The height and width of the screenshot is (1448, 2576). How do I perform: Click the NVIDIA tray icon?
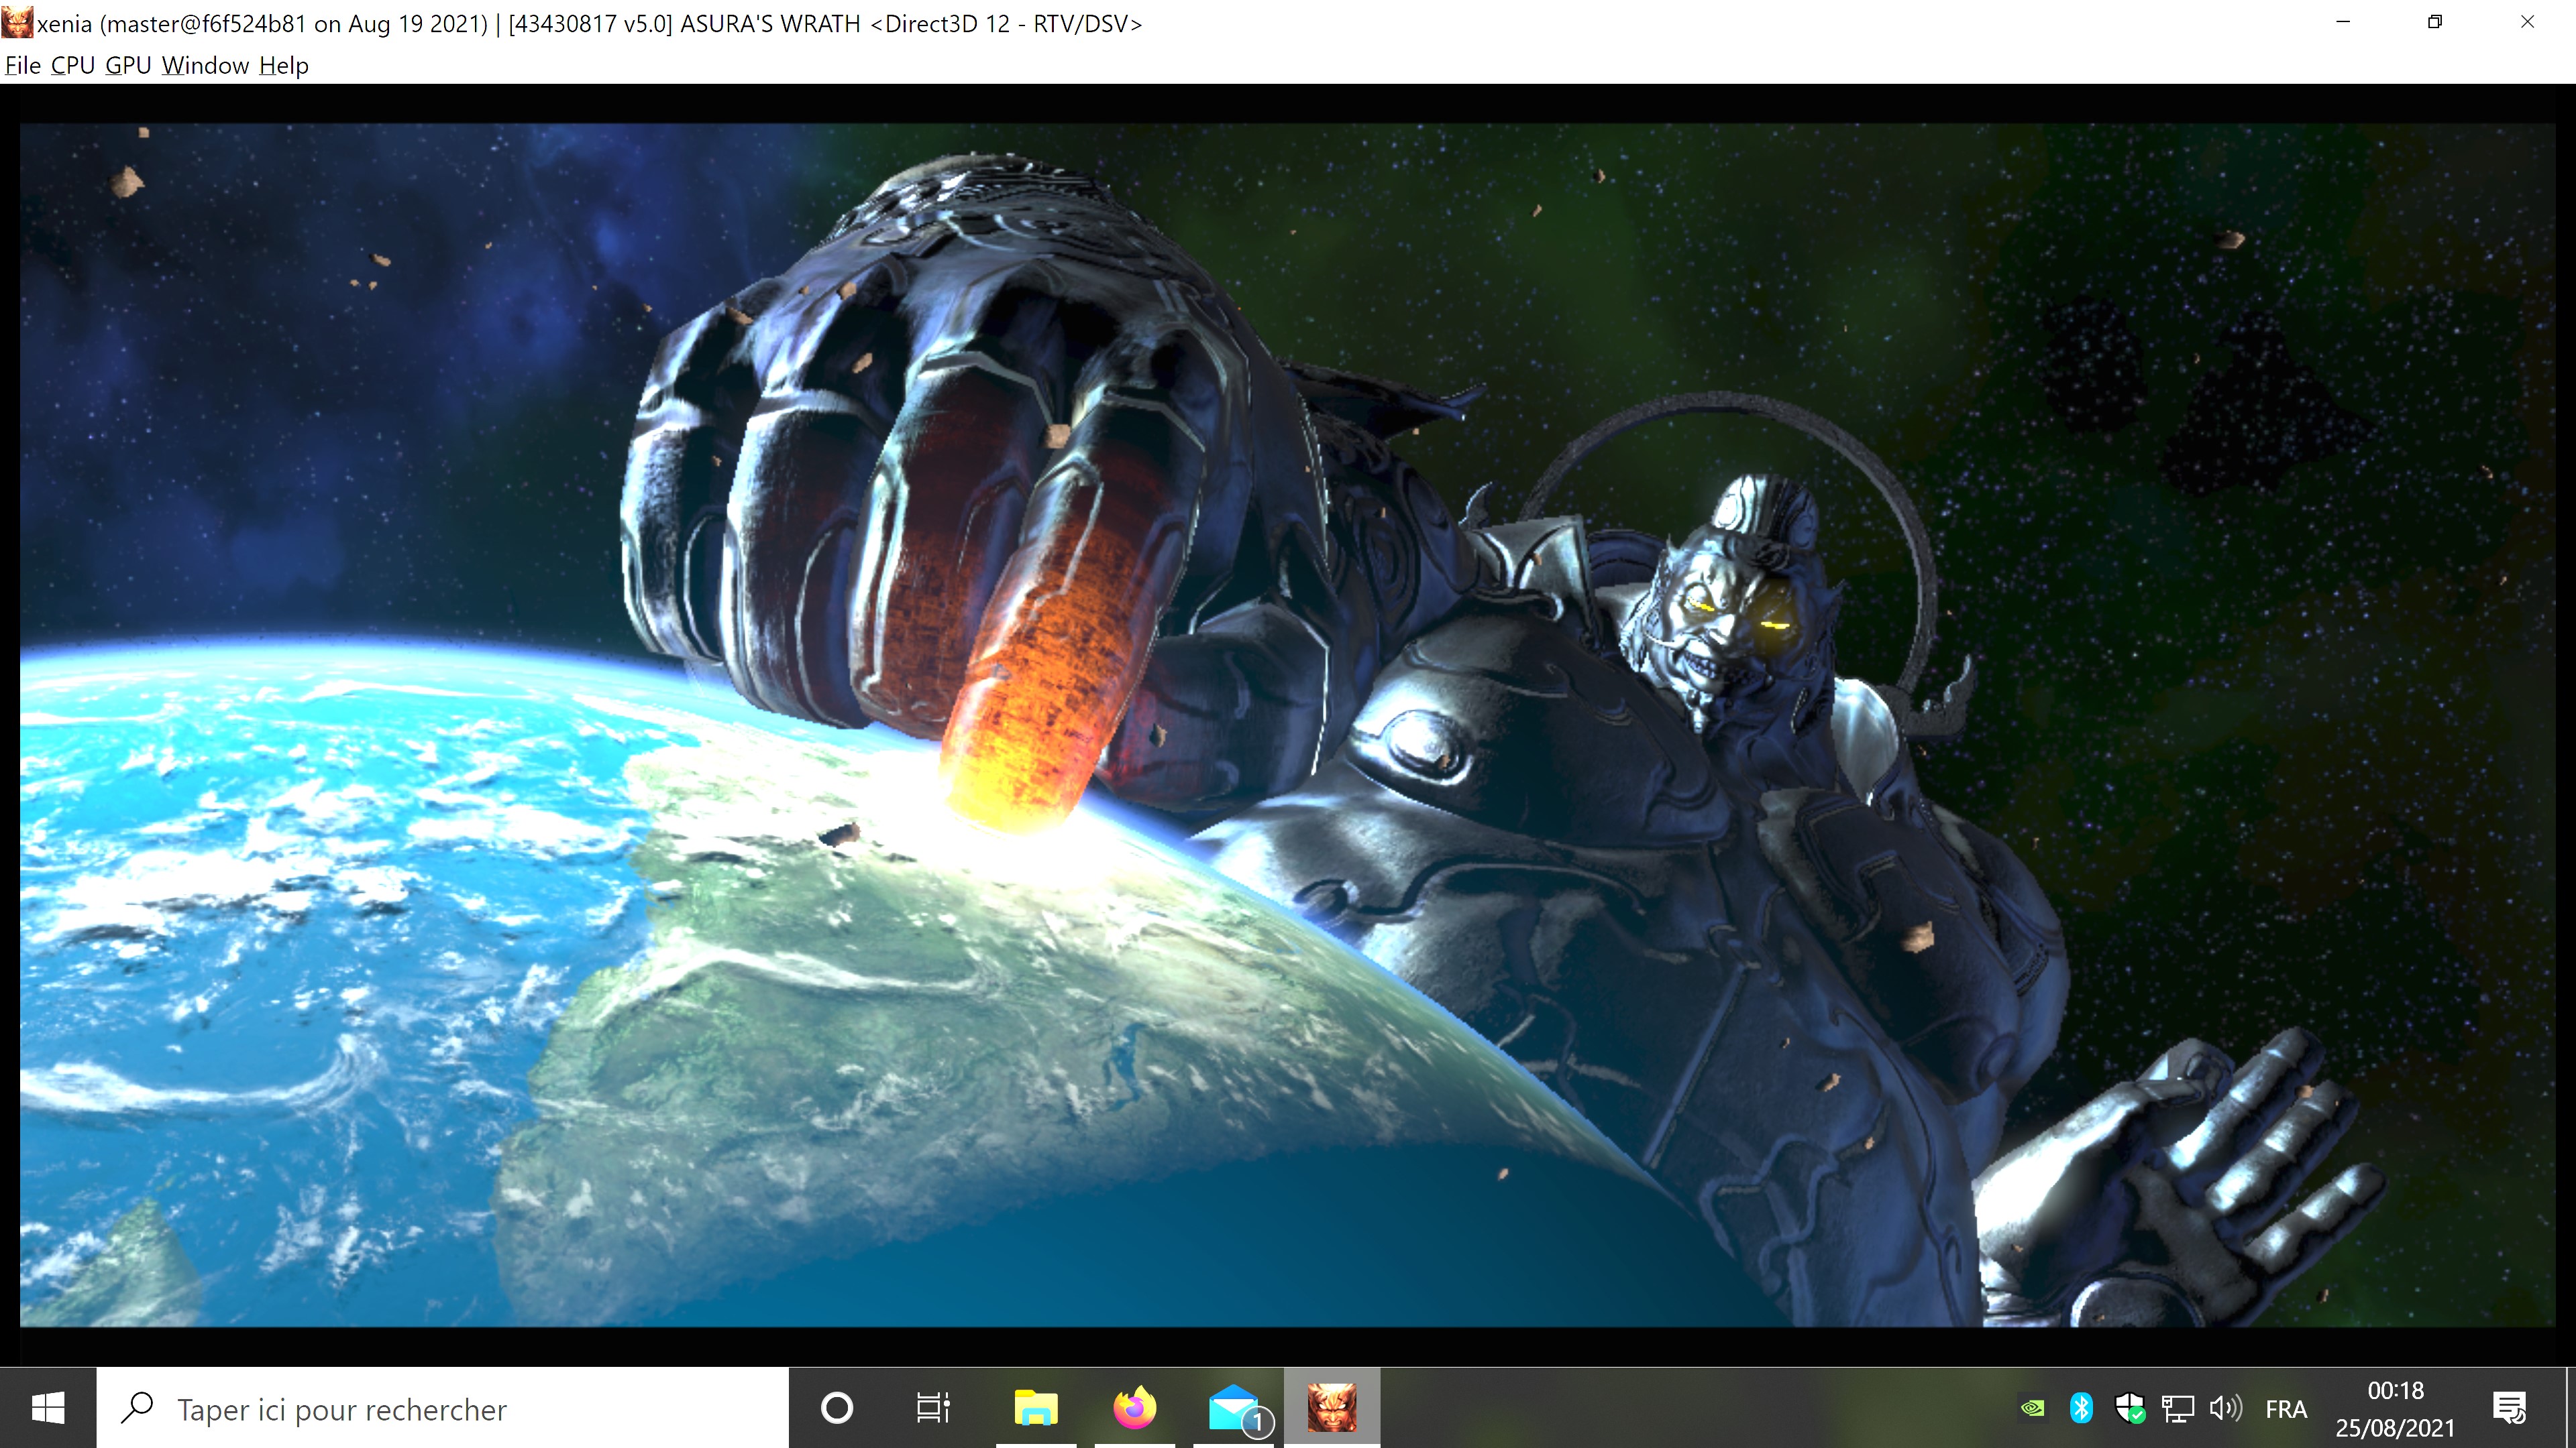click(x=2032, y=1409)
